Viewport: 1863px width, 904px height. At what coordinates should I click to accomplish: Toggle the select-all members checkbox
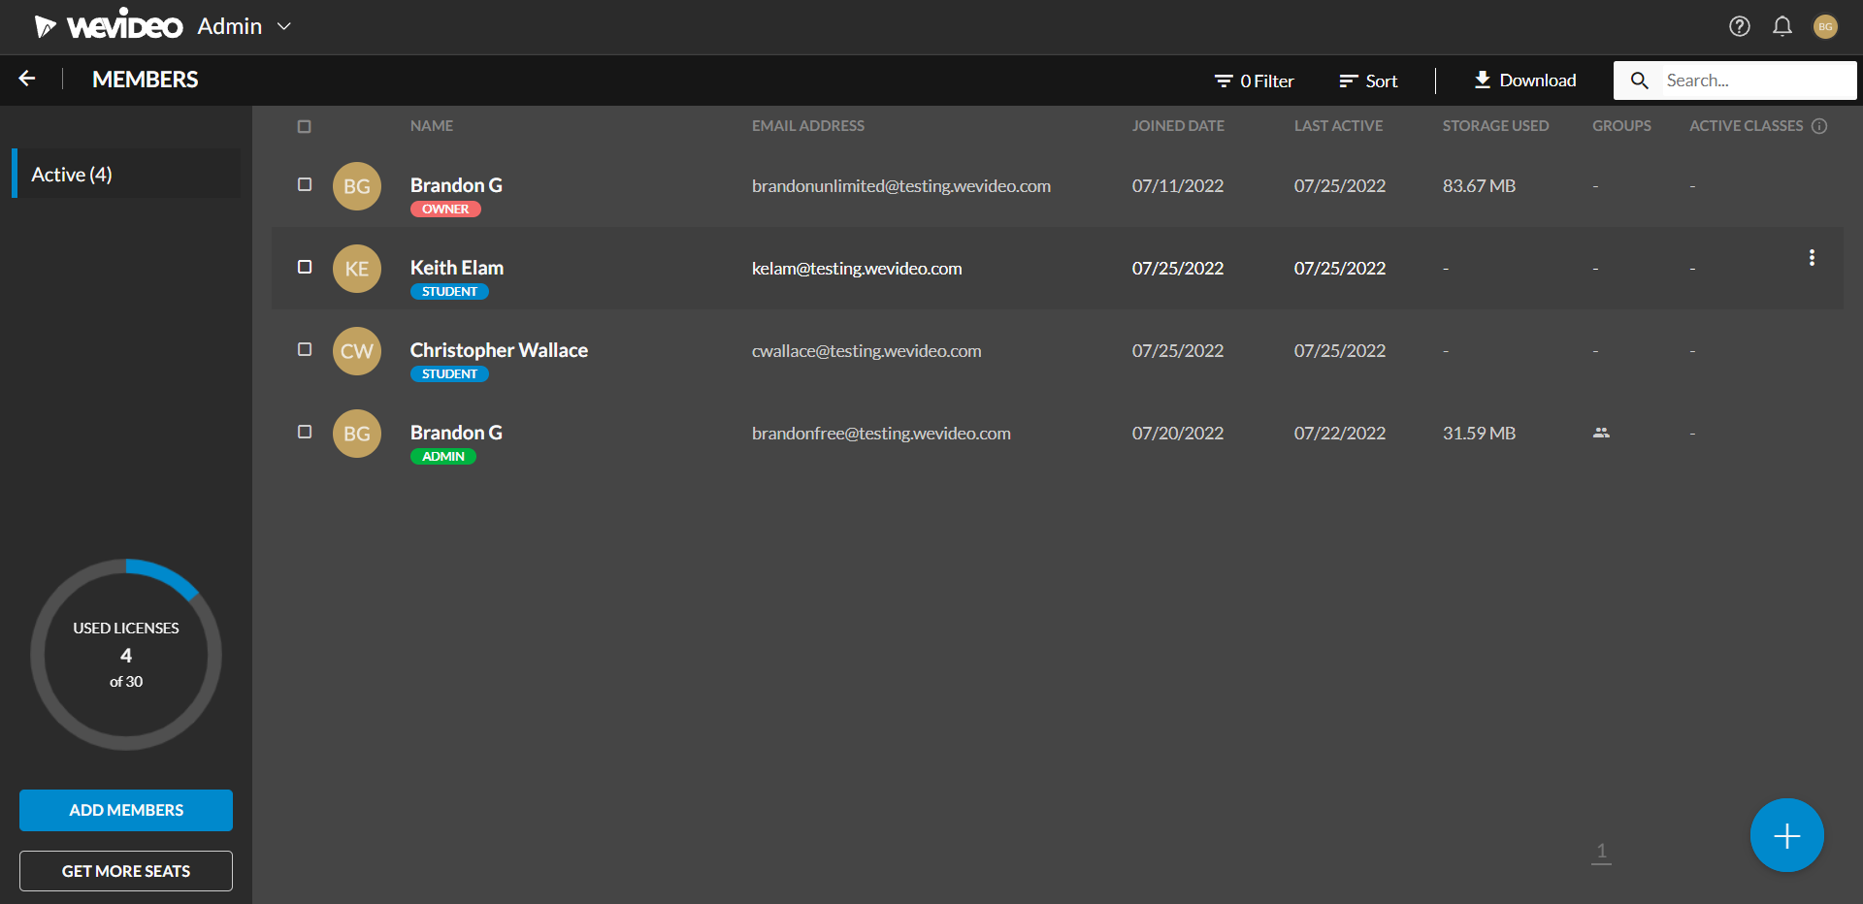click(x=304, y=126)
